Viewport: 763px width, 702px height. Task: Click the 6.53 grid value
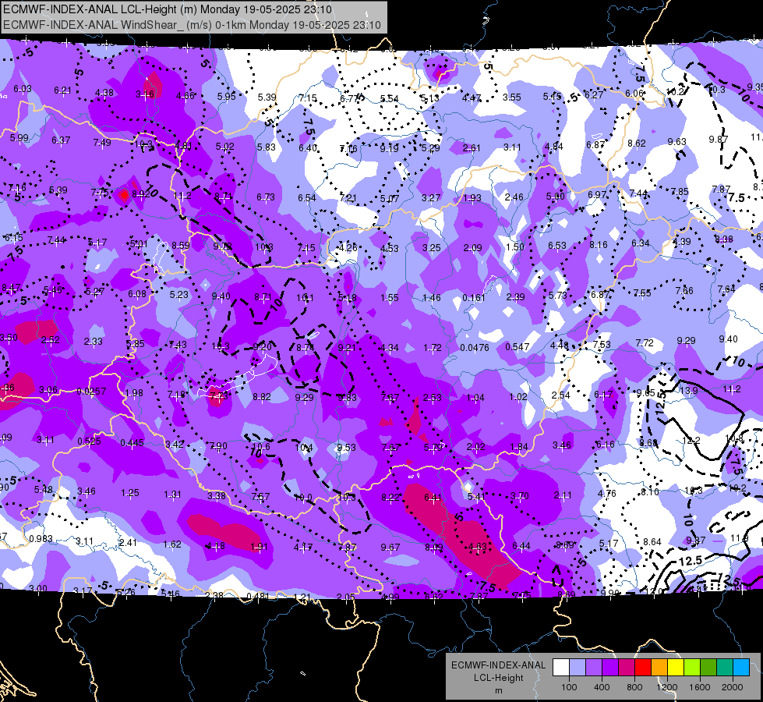(557, 245)
